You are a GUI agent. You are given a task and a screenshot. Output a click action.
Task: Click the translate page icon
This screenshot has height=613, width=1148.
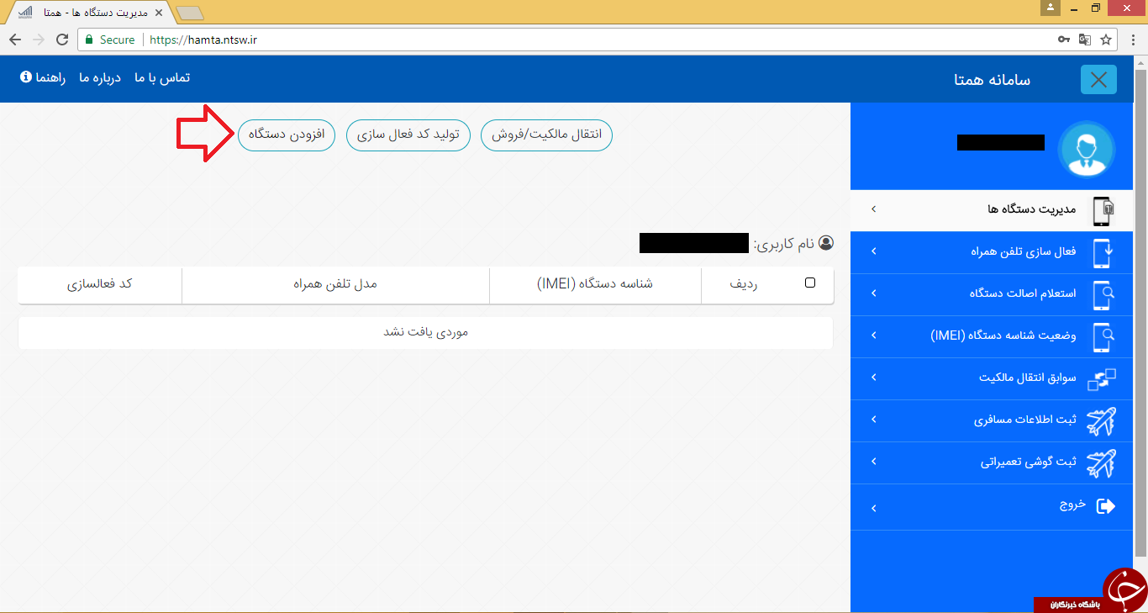point(1085,40)
